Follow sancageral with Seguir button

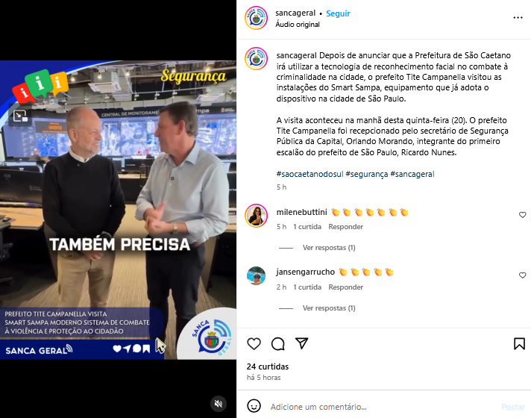pos(338,13)
